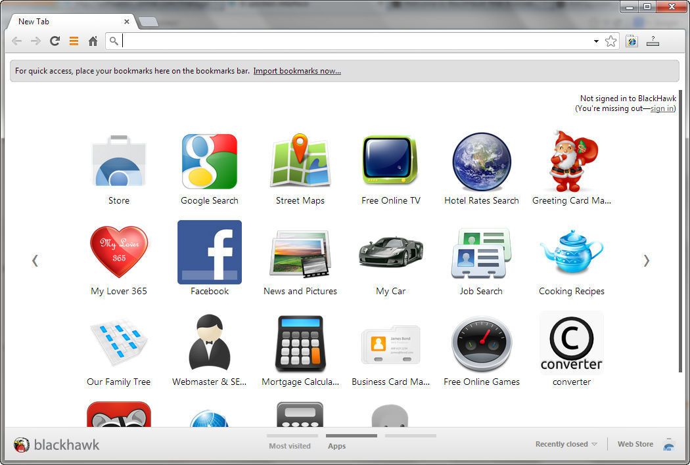Click the blackhawk logo
The image size is (690, 465).
57,445
